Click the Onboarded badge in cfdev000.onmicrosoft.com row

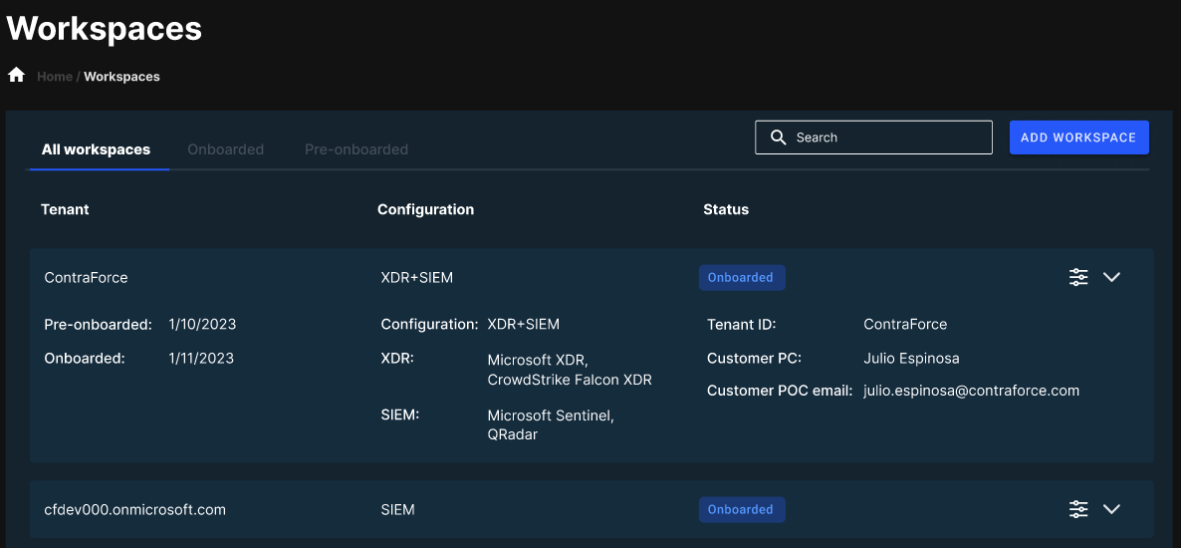tap(741, 510)
